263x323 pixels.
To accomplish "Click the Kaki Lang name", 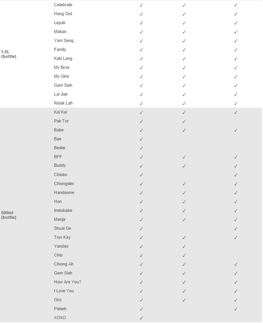I will click(63, 59).
